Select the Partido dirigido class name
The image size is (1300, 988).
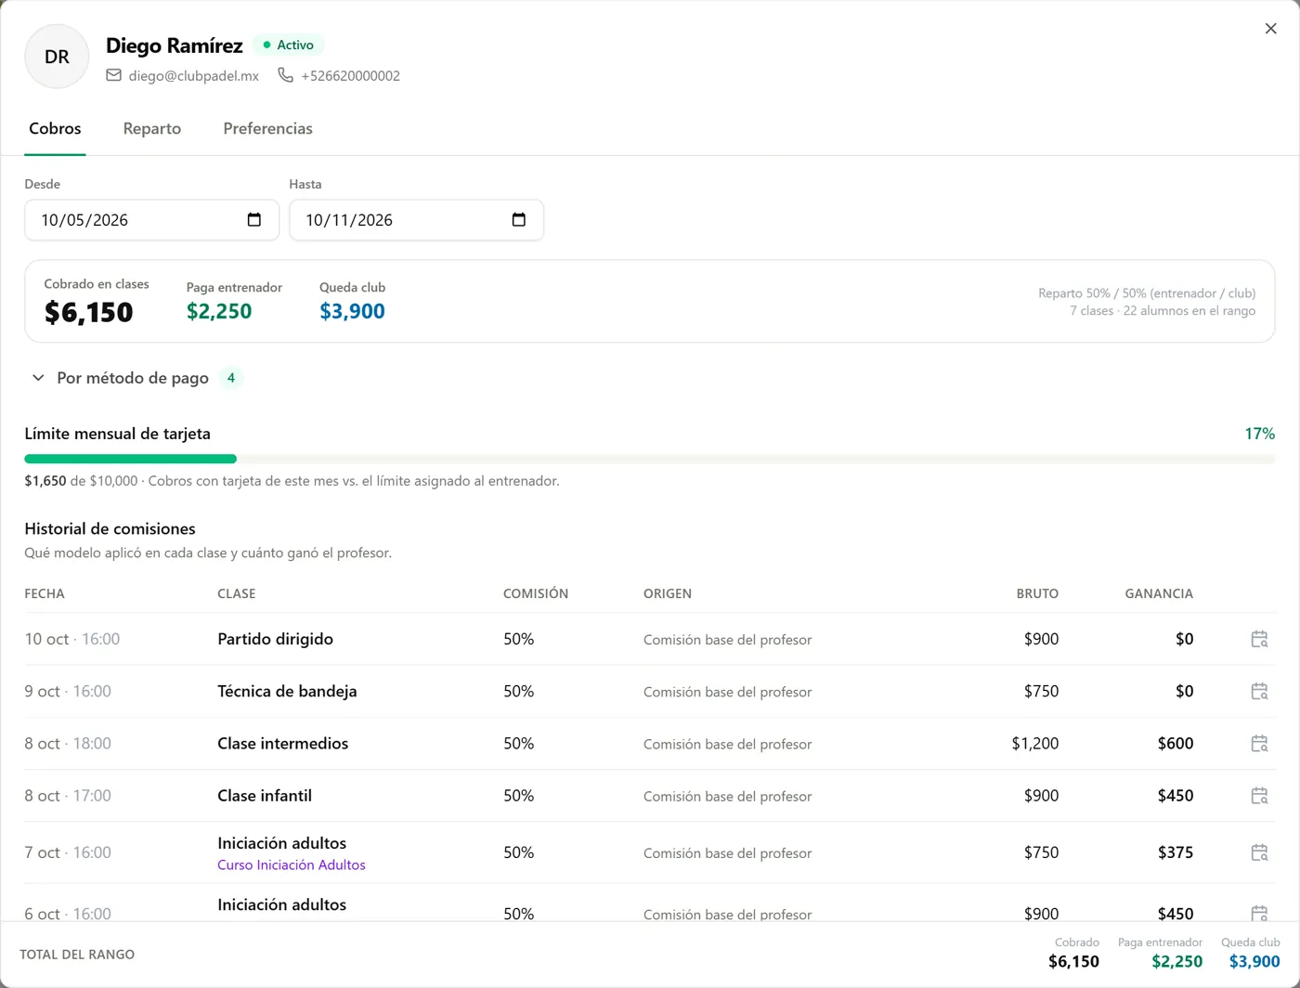275,639
